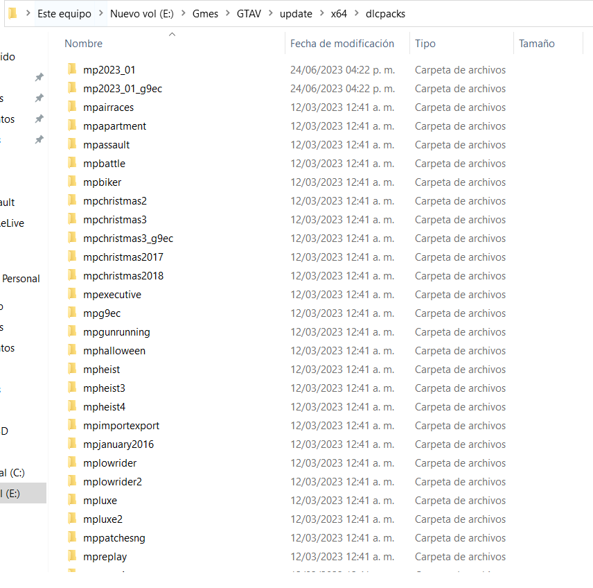Click folder icon beside mpreplay

[x=72, y=556]
